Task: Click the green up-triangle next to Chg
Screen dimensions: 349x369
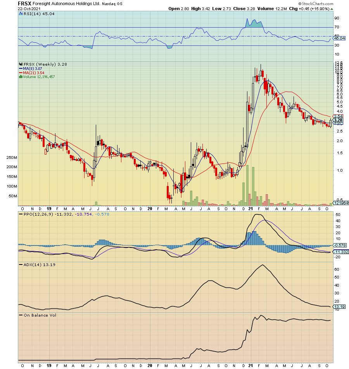Action: 332,9
